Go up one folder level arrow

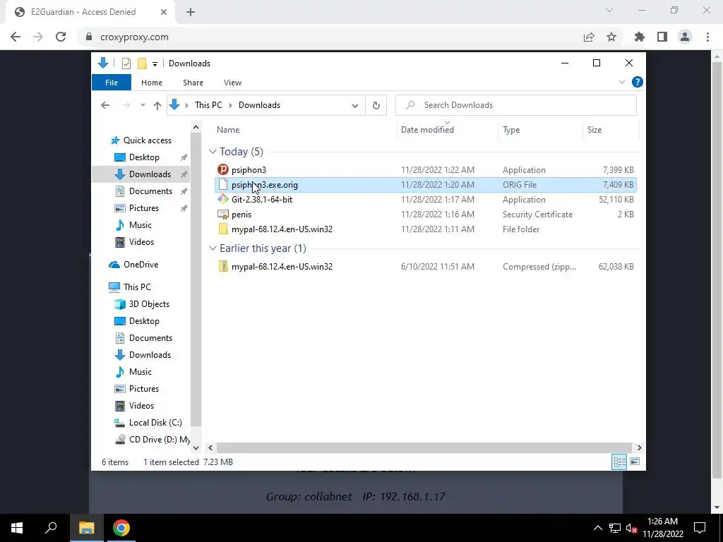[x=157, y=106]
